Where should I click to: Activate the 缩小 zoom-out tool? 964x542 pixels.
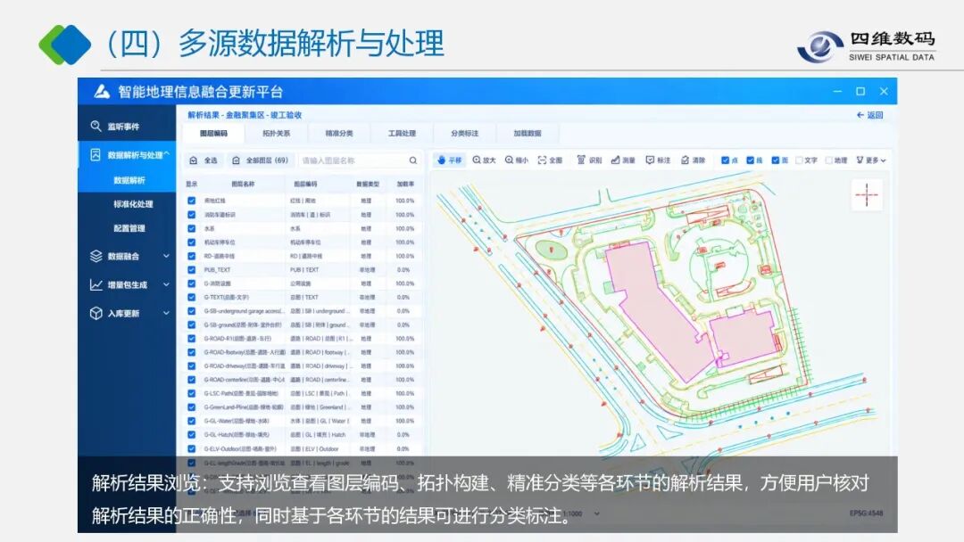coord(517,160)
